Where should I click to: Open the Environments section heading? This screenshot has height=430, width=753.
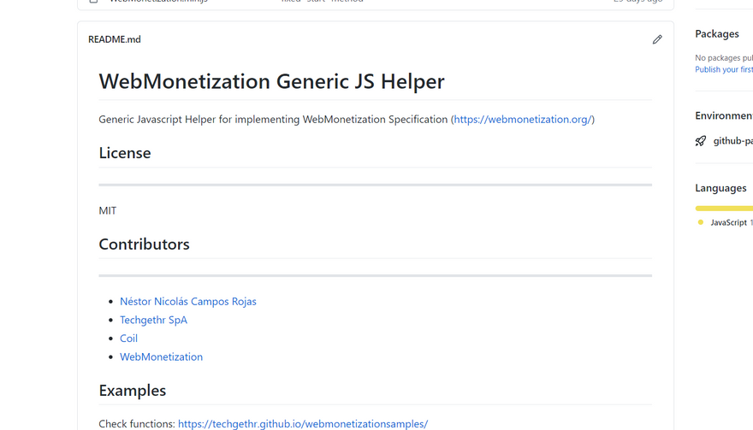pyautogui.click(x=723, y=115)
